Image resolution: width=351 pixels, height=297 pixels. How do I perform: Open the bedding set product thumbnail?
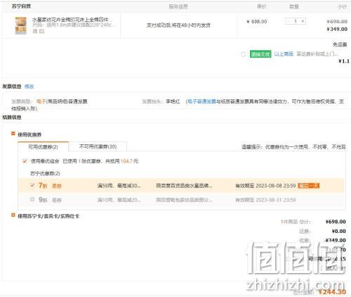point(21,25)
